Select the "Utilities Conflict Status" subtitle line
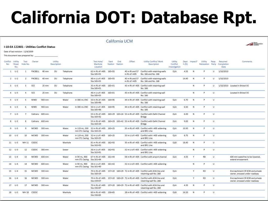268x201 pixels. click(30, 47)
